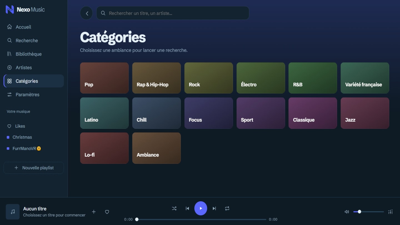Screen dimensions: 400x225
Task: Select Catégories in the sidebar
Action: pos(34,81)
